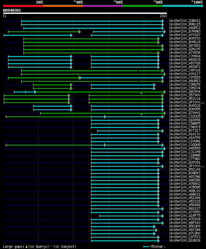Select hit label UniRef100_A6P140
This screenshot has height=249, width=206.
tap(185, 223)
